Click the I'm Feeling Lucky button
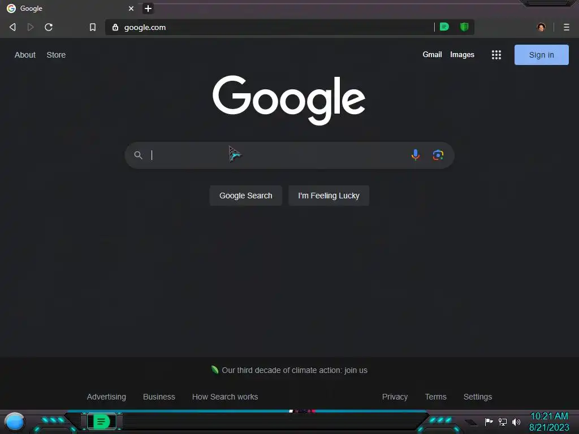579x434 pixels. 329,196
